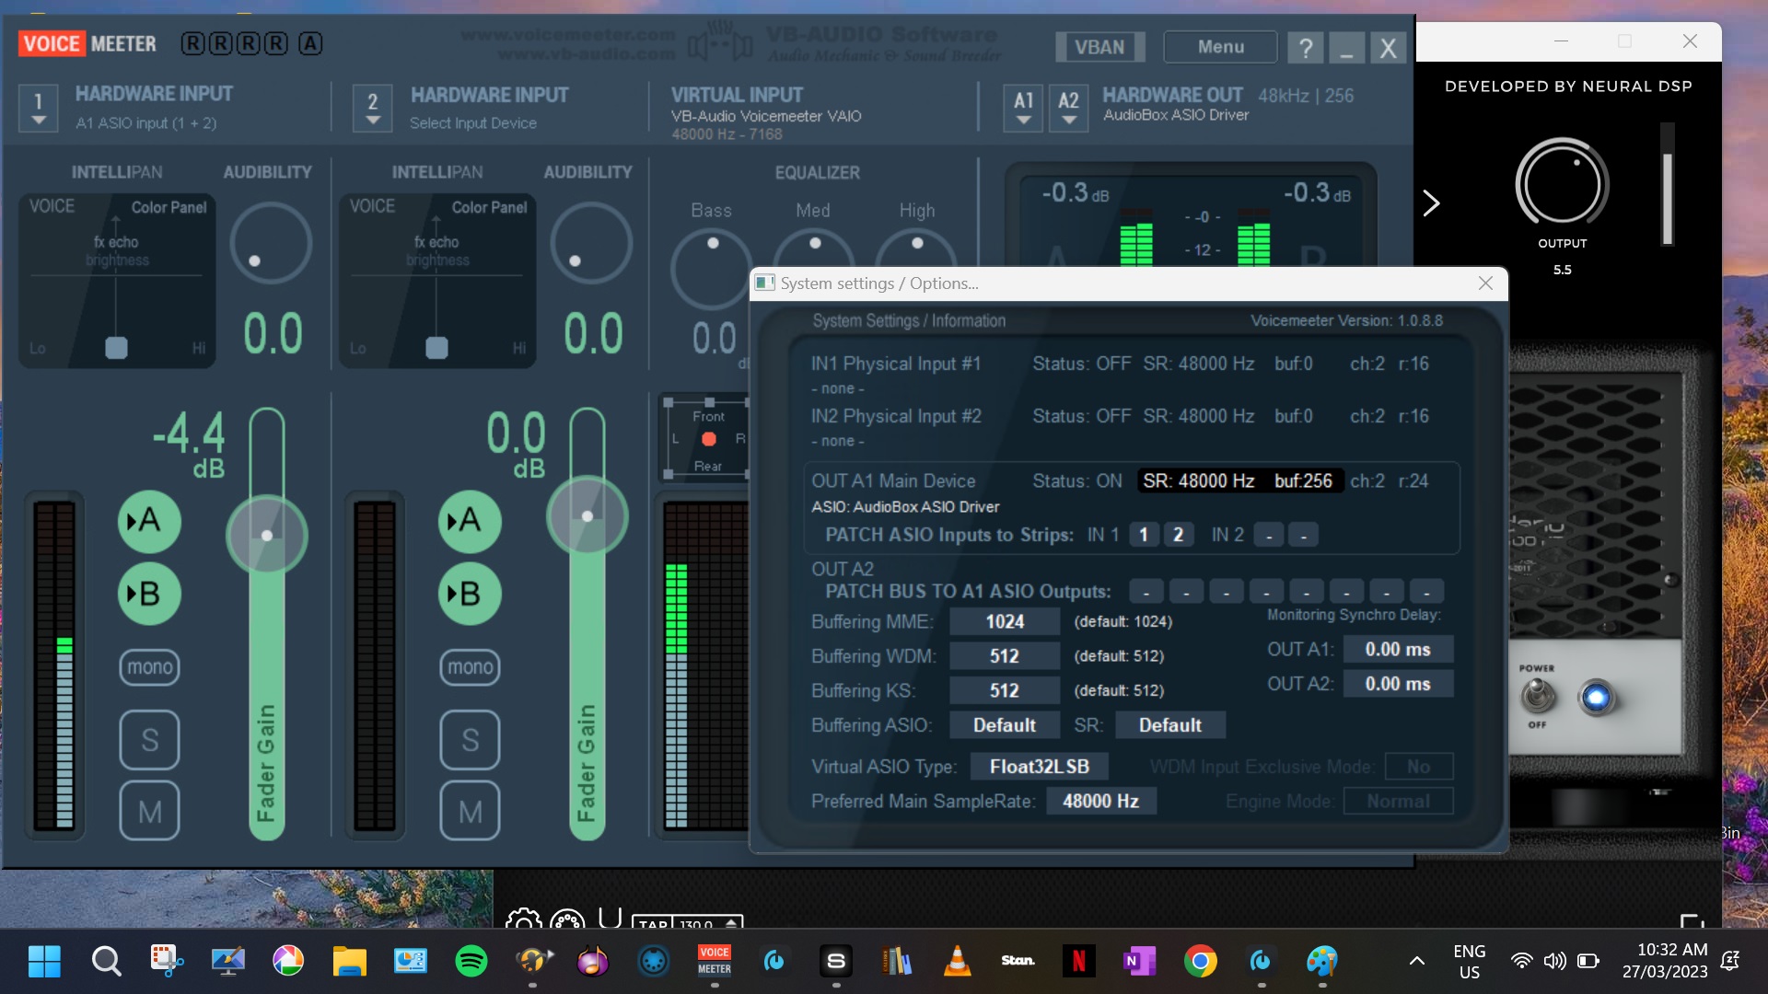
Task: Click strip 2 Intellipan voice panel
Action: (437, 281)
